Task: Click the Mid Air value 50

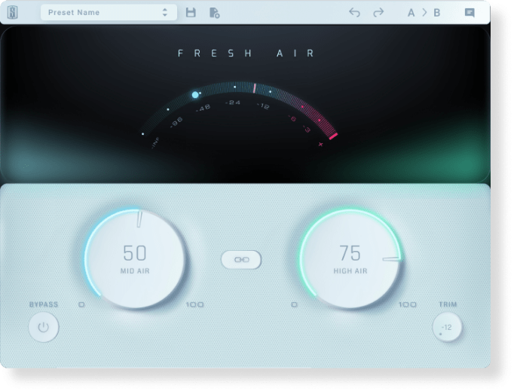Action: click(x=134, y=253)
